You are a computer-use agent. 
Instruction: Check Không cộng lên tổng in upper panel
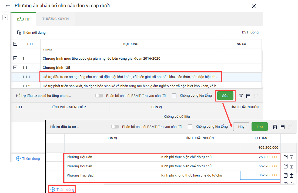click(x=174, y=96)
